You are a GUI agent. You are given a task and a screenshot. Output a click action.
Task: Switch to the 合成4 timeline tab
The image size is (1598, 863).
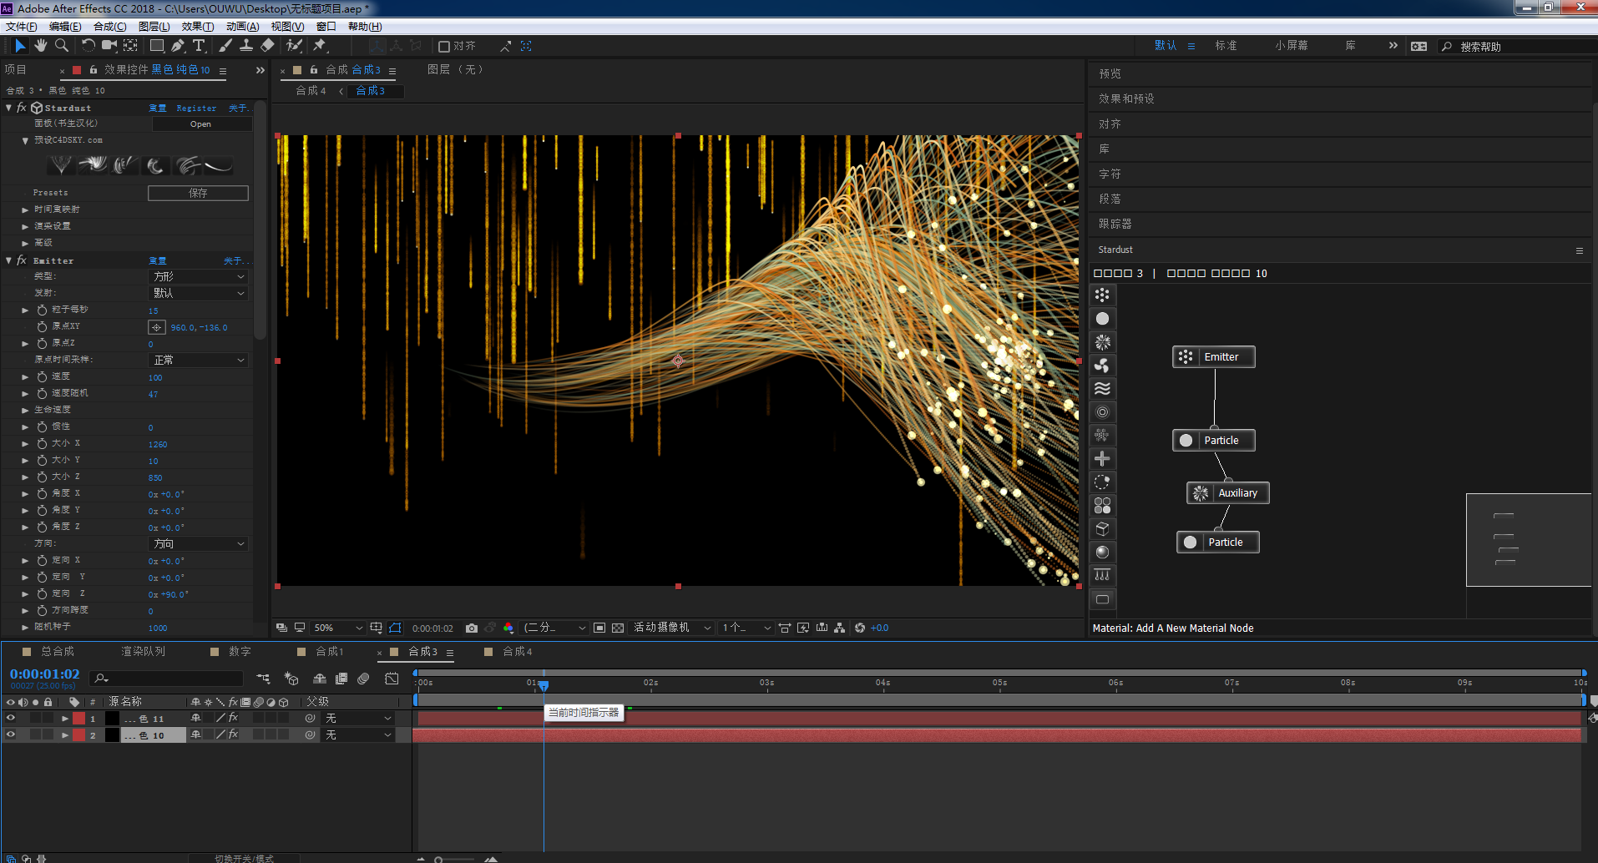[517, 652]
